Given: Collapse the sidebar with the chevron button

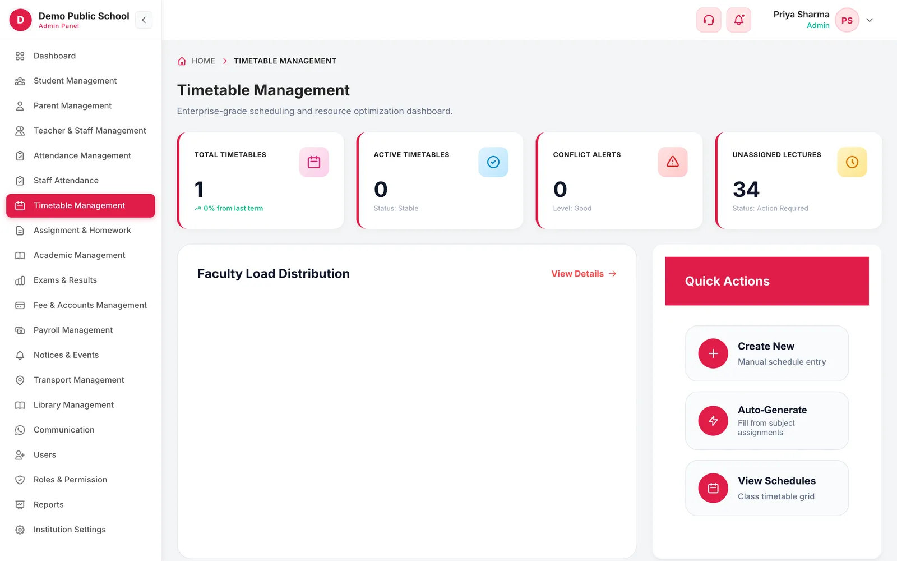Looking at the screenshot, I should coord(144,20).
